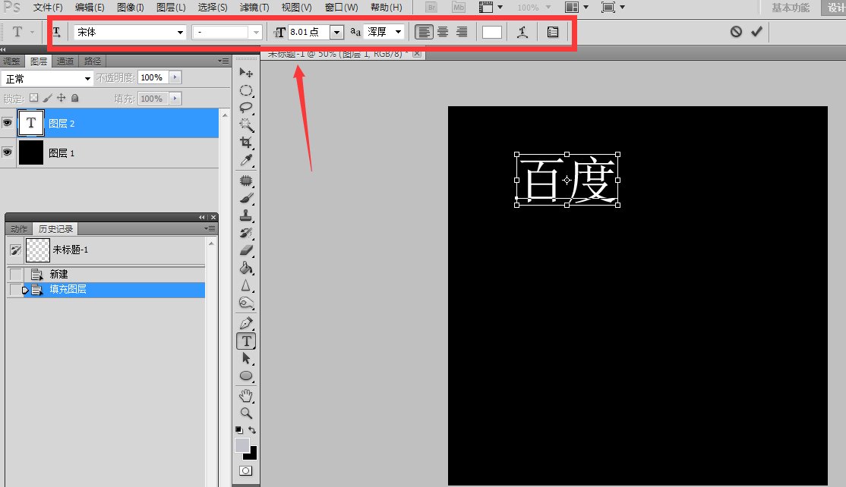
Task: Toggle visibility of 图层 1
Action: [7, 152]
